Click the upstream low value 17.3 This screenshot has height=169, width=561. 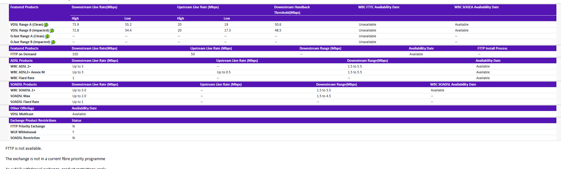click(x=227, y=30)
